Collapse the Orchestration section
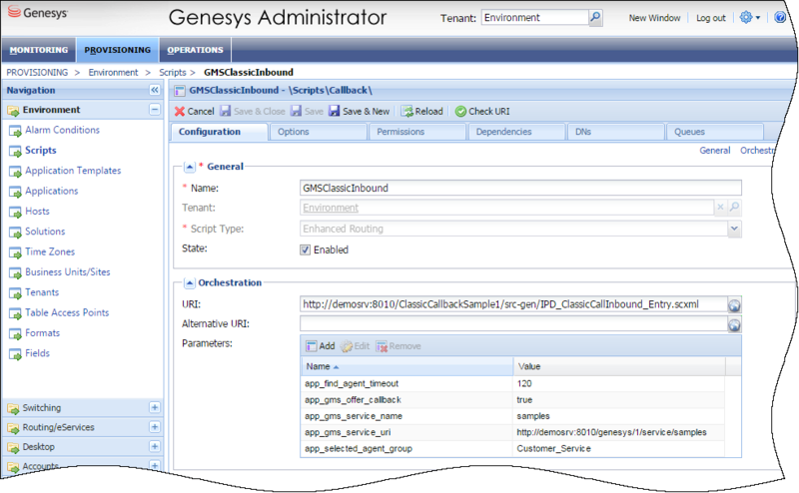 point(189,282)
